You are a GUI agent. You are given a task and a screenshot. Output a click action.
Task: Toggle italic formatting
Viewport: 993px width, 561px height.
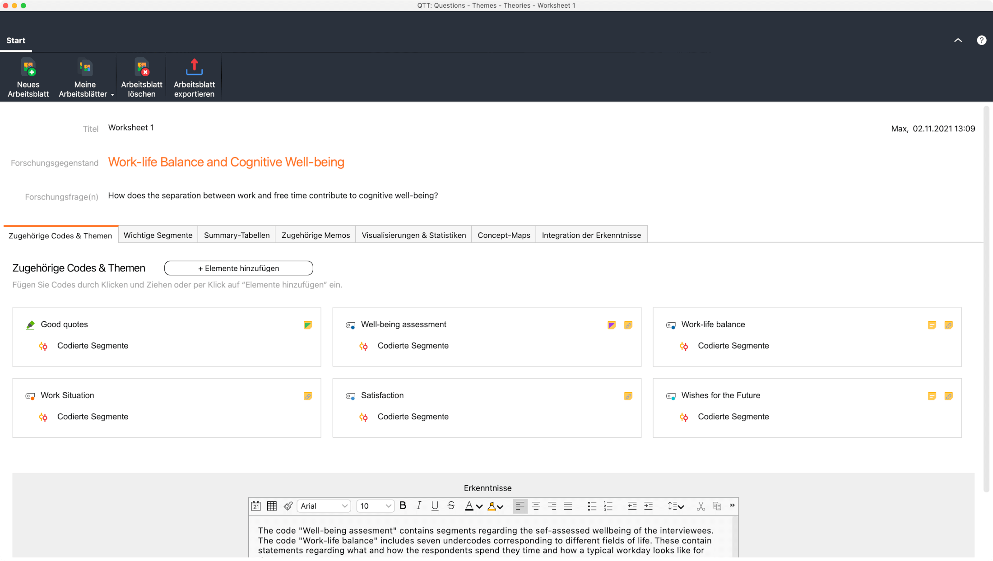(419, 505)
